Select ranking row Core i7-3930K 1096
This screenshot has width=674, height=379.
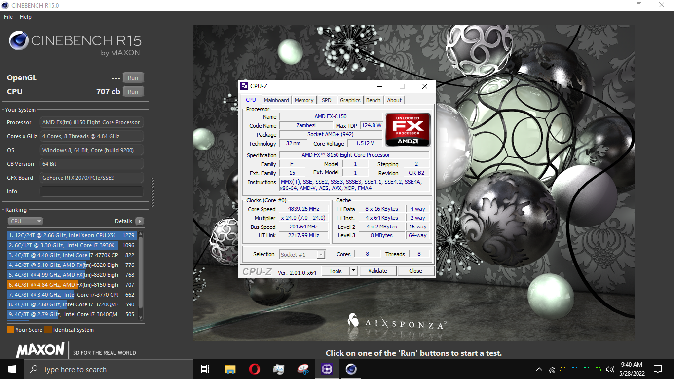(x=72, y=245)
